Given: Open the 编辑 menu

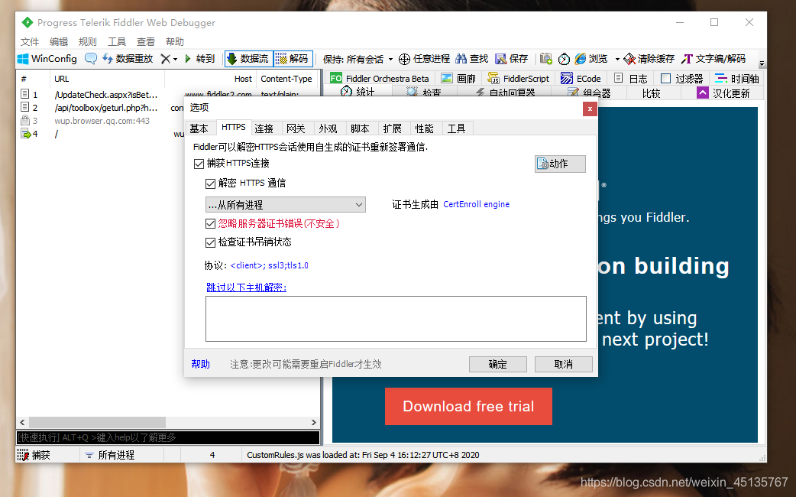Looking at the screenshot, I should 59,41.
